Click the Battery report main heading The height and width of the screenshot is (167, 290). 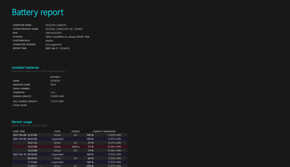click(38, 12)
